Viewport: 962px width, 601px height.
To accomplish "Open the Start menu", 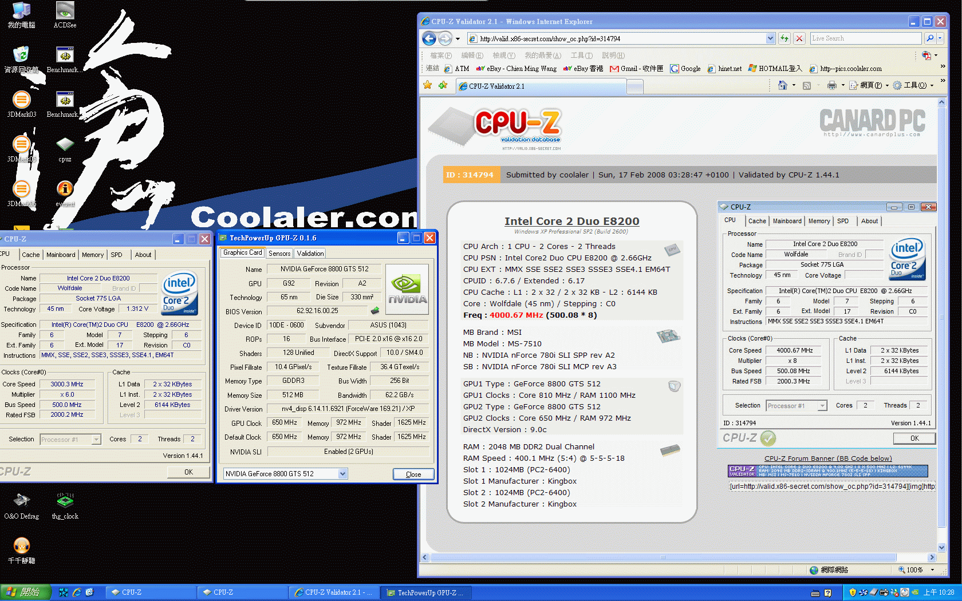I will point(26,592).
